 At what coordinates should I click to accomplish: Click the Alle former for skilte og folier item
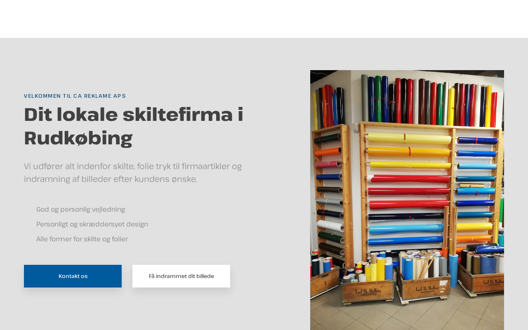tap(82, 239)
